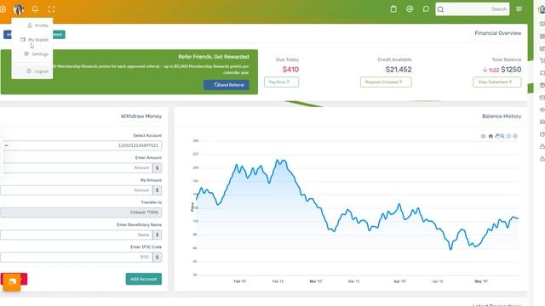Toggle fullscreen mode icon
This screenshot has height=306, width=545.
(x=51, y=9)
